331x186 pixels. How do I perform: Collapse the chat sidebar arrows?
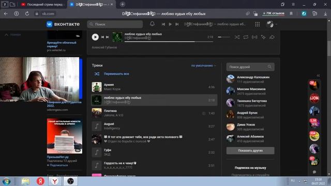point(318,75)
